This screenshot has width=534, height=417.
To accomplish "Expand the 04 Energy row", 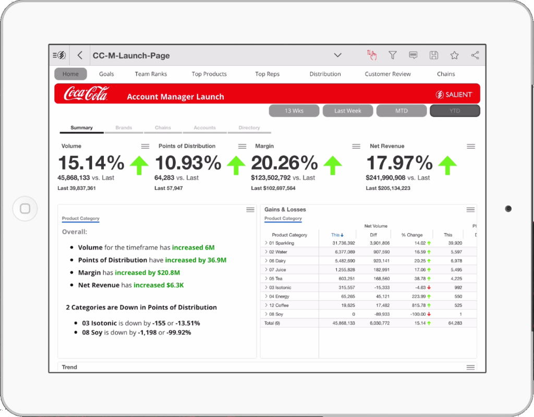I will pos(266,296).
